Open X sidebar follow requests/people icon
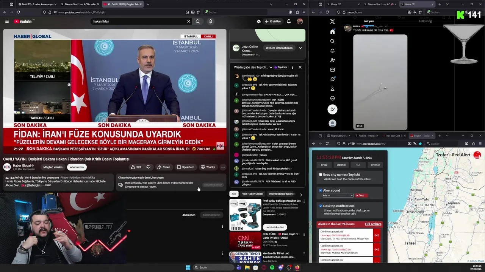The width and height of the screenshot is (485, 272). pyautogui.click(x=332, y=60)
